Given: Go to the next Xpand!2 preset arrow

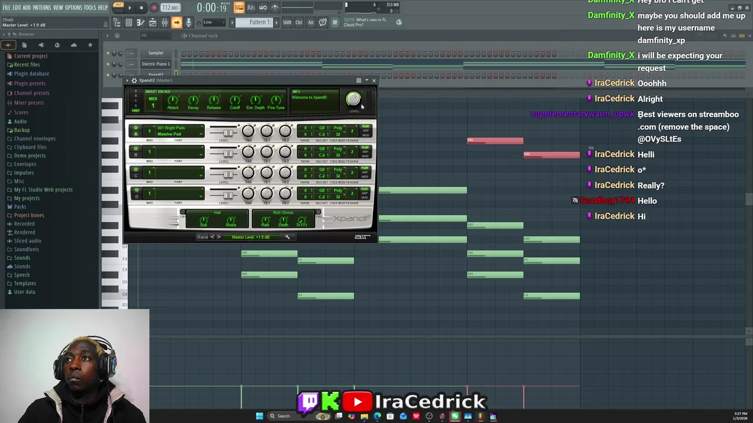Looking at the screenshot, I should pyautogui.click(x=219, y=237).
